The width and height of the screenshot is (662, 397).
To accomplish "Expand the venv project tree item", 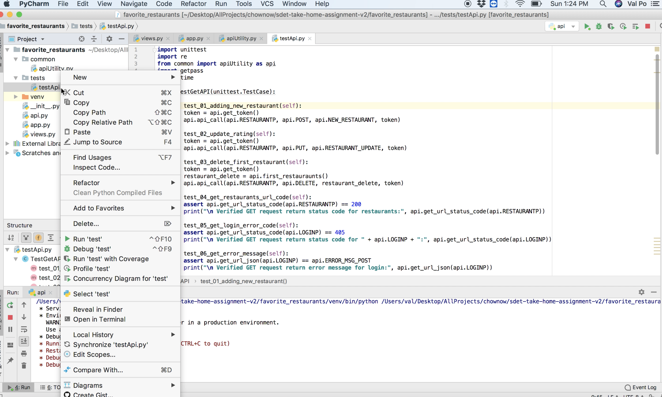I will (x=16, y=97).
